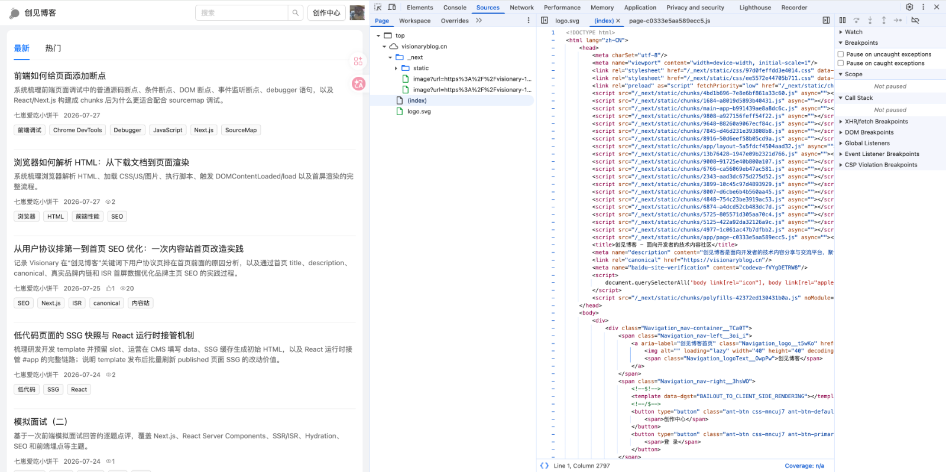946x472 pixels.
Task: Open the user avatar on the blog header
Action: [x=357, y=12]
